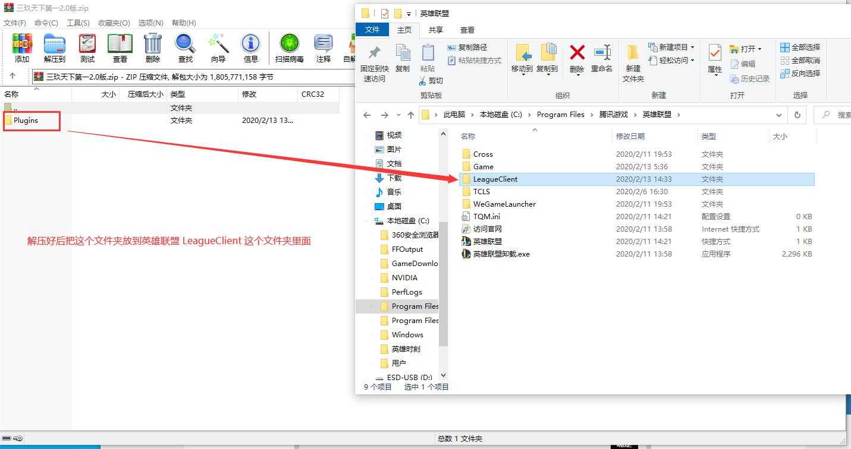Image resolution: width=851 pixels, height=449 pixels.
Task: Click the WinRAR 信息 (Info) icon
Action: 251,48
